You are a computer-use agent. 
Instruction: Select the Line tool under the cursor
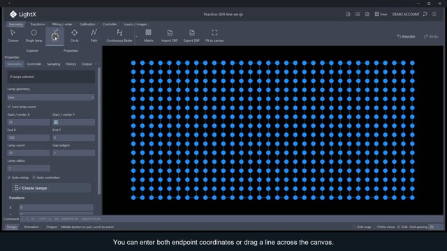pyautogui.click(x=54, y=36)
